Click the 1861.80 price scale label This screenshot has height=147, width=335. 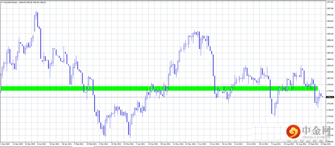click(330, 53)
